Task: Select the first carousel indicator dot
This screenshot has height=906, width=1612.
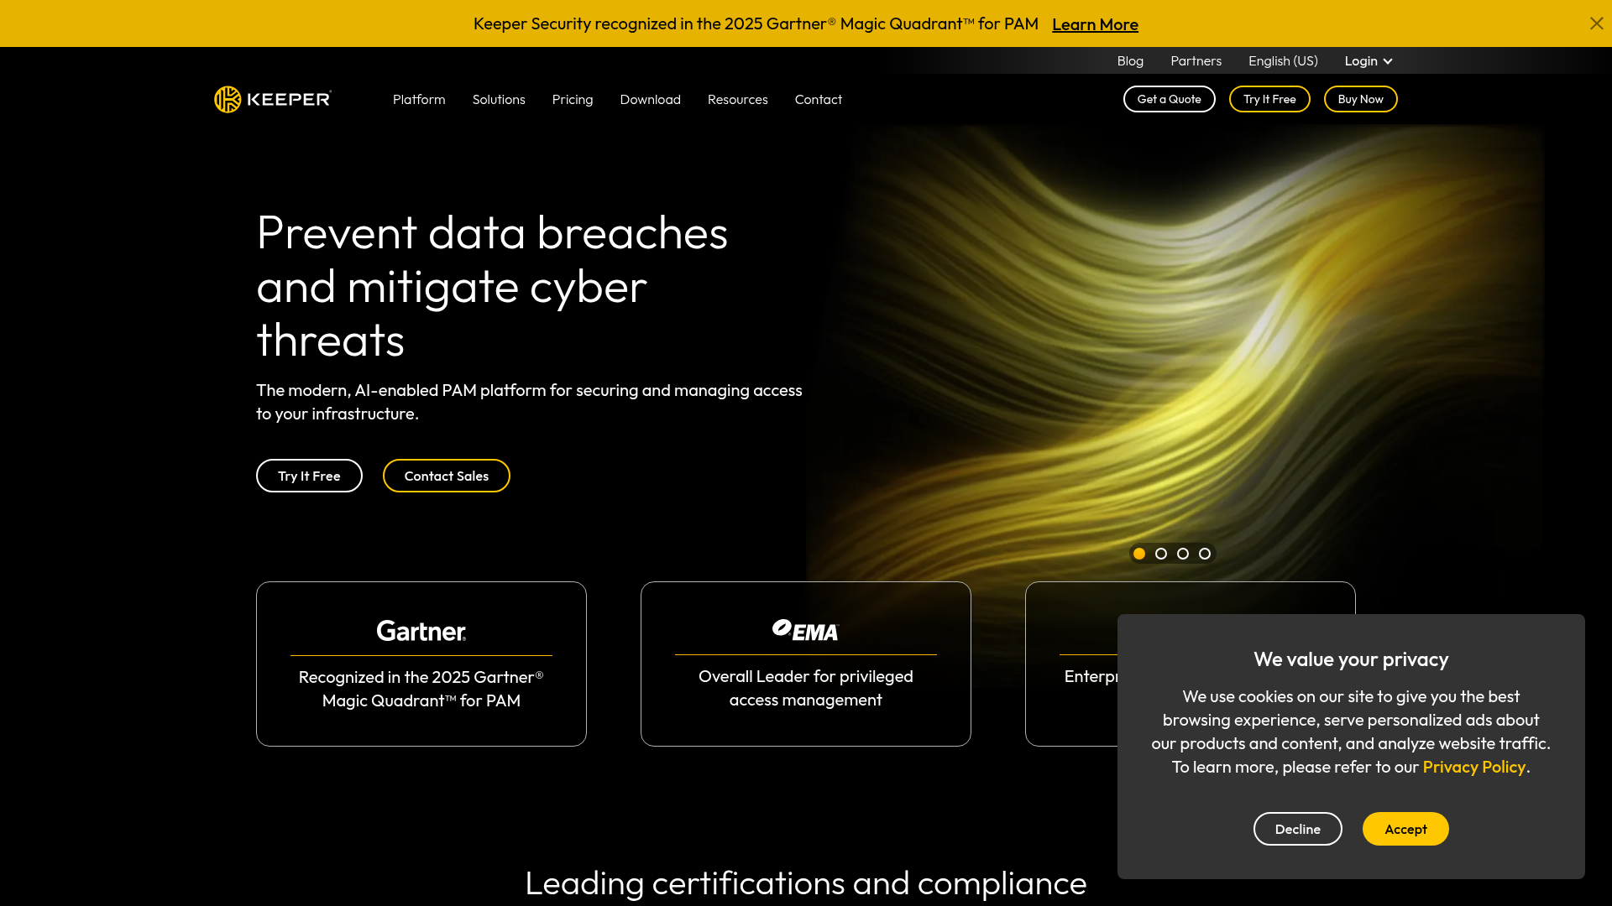Action: [x=1139, y=554]
